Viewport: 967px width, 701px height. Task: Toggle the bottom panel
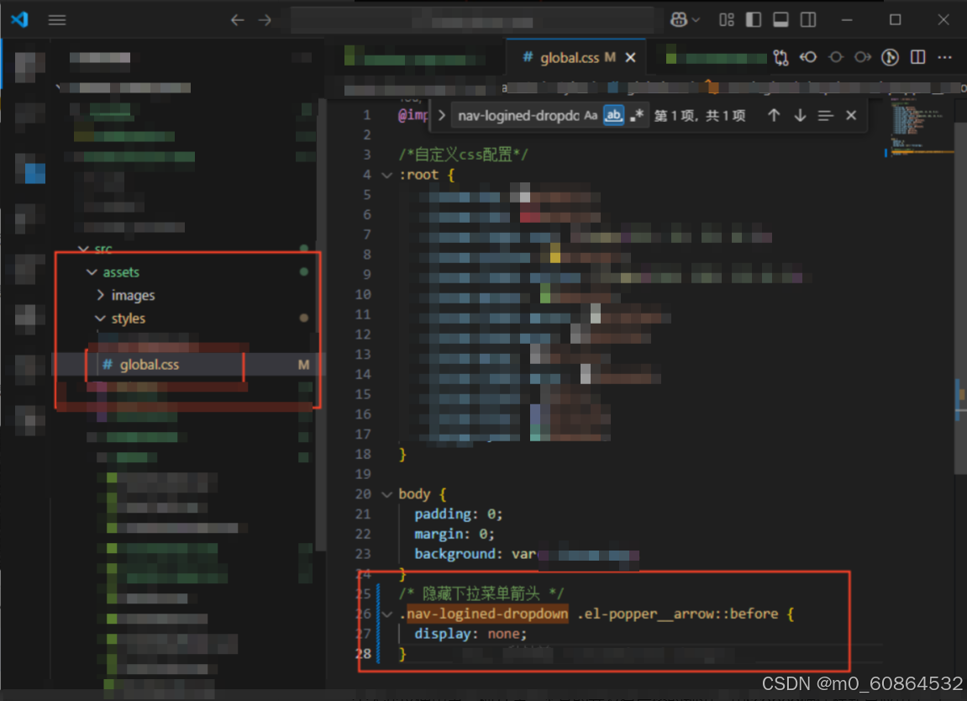coord(780,20)
